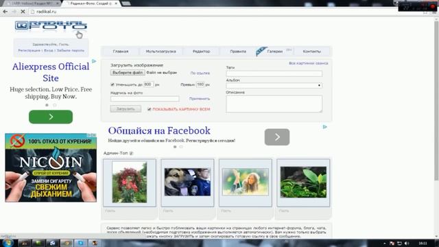
Task: Click the resize-to width field 800
Action: [149, 84]
